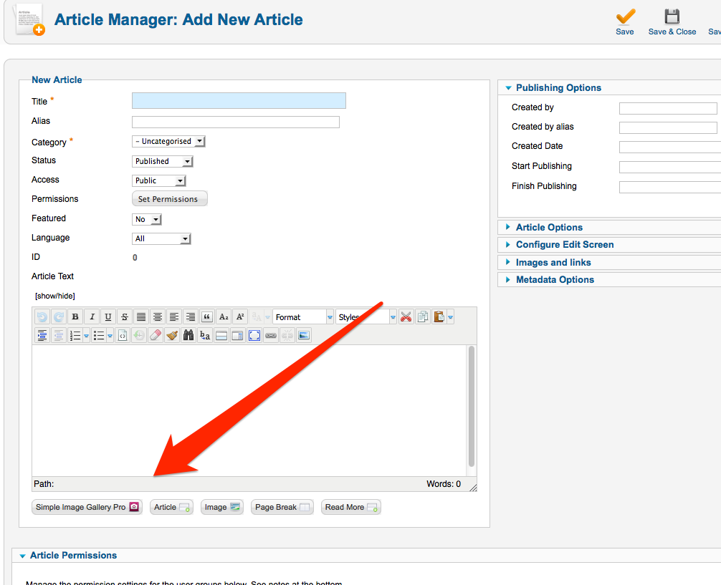Open the HTML source code editor
The width and height of the screenshot is (721, 585).
(x=123, y=336)
